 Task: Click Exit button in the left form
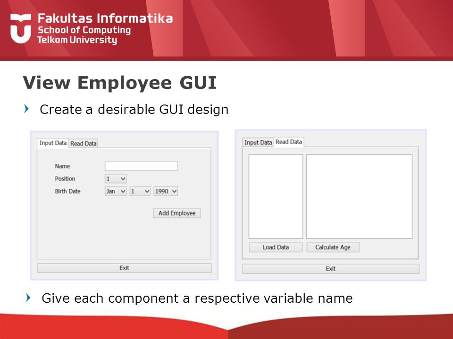(124, 268)
